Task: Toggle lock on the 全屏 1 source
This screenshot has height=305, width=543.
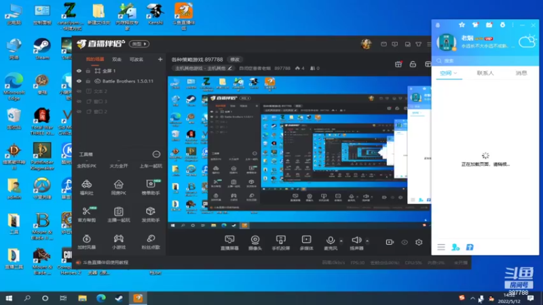Action: pyautogui.click(x=88, y=71)
